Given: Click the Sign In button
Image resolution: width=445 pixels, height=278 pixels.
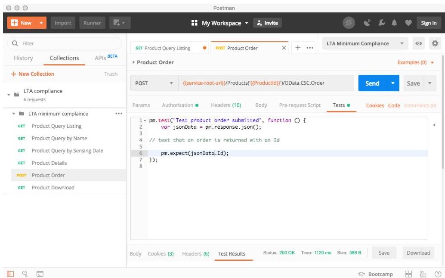Looking at the screenshot, I should 429,23.
